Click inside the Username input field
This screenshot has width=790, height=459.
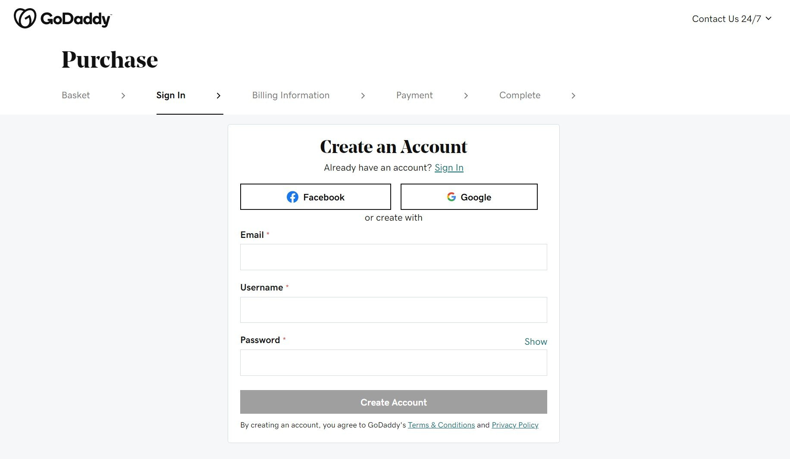coord(393,309)
